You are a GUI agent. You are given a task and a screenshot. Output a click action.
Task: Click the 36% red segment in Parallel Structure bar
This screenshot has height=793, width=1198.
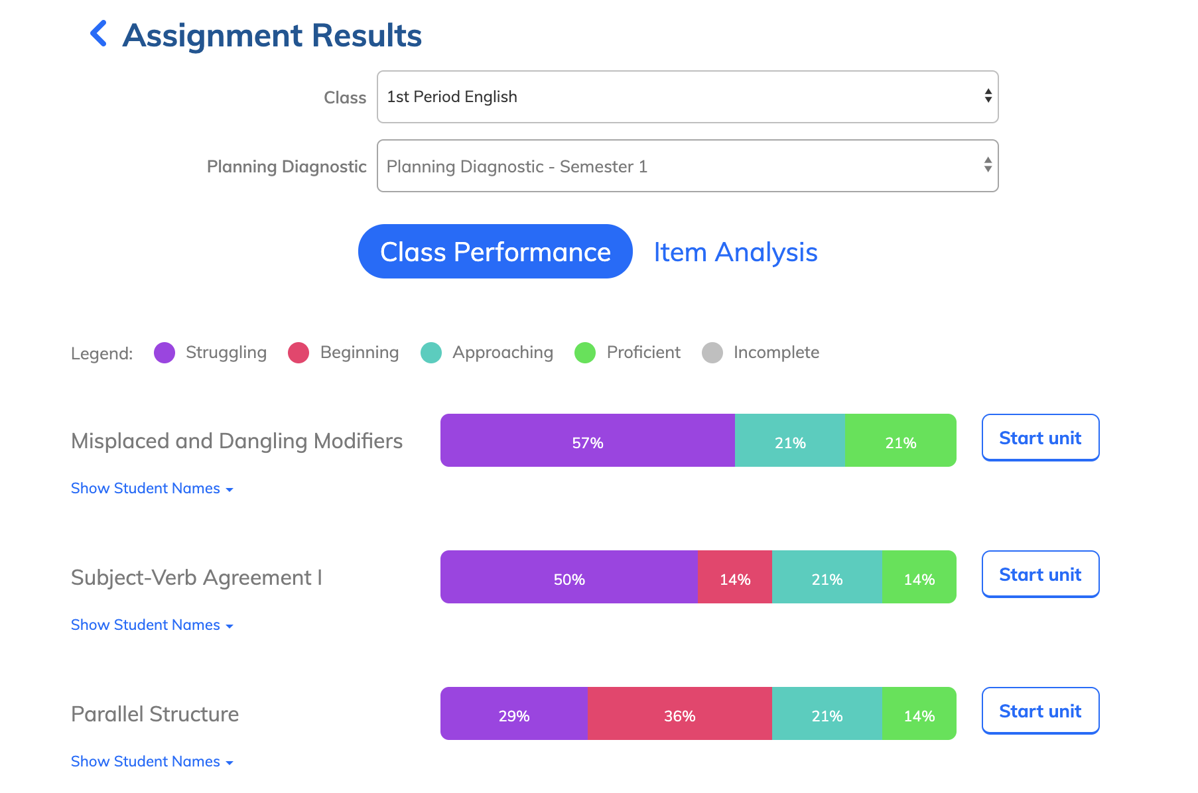pos(679,713)
